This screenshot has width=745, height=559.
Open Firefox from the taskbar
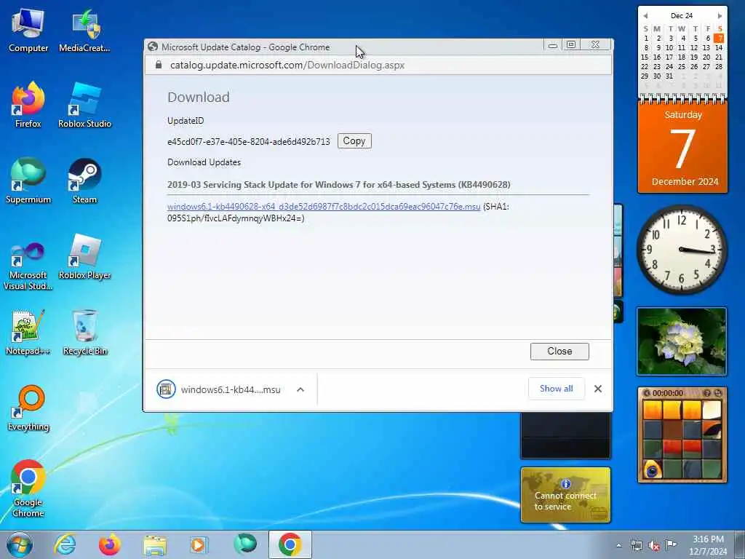point(109,544)
